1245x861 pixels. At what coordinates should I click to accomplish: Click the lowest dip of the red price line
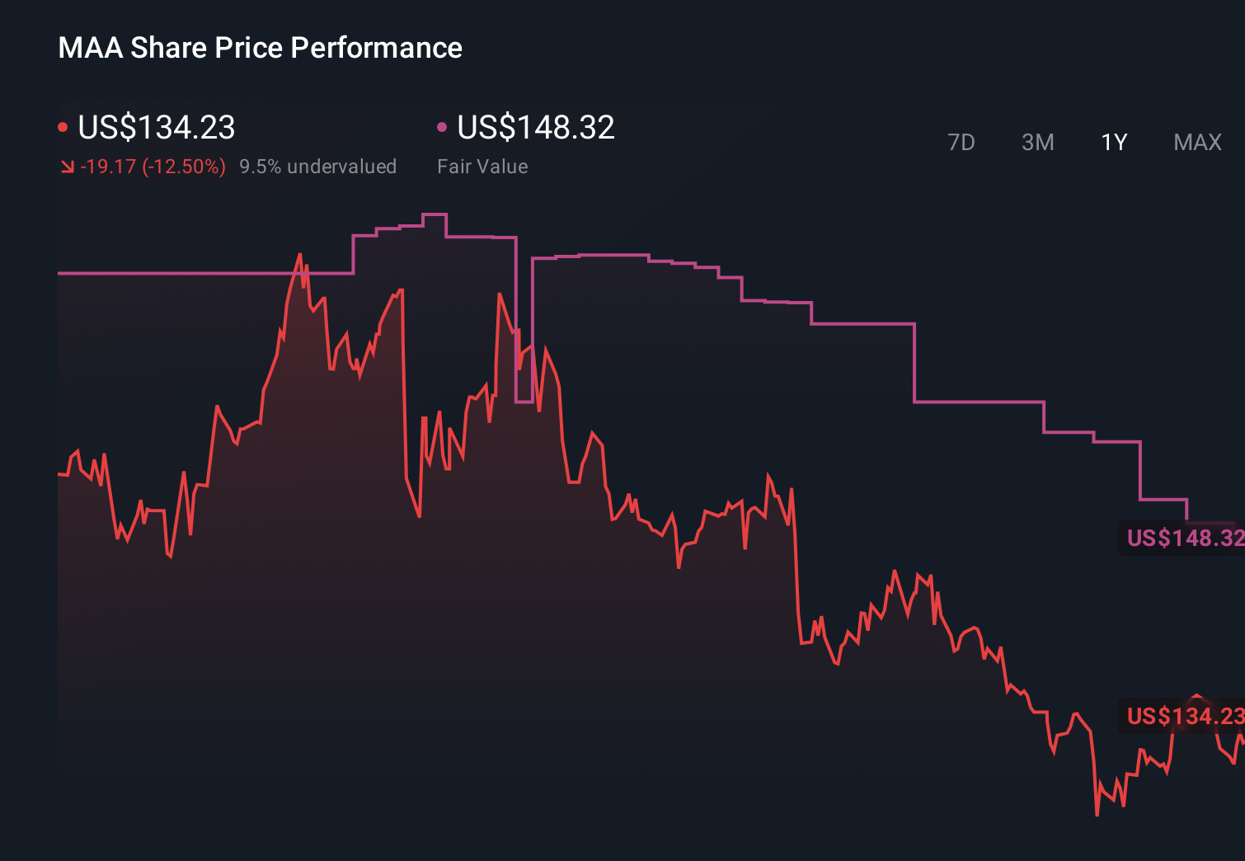pos(1097,814)
